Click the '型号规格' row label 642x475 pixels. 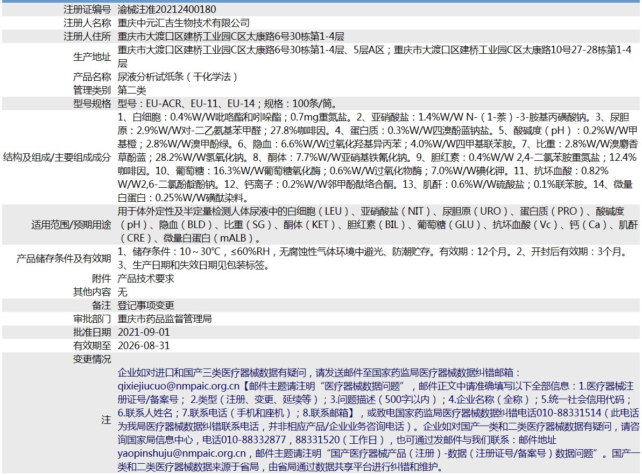click(92, 104)
